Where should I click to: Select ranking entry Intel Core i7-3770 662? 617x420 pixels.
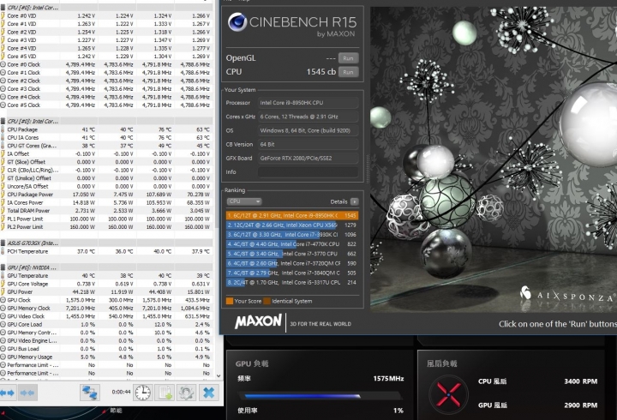[292, 254]
